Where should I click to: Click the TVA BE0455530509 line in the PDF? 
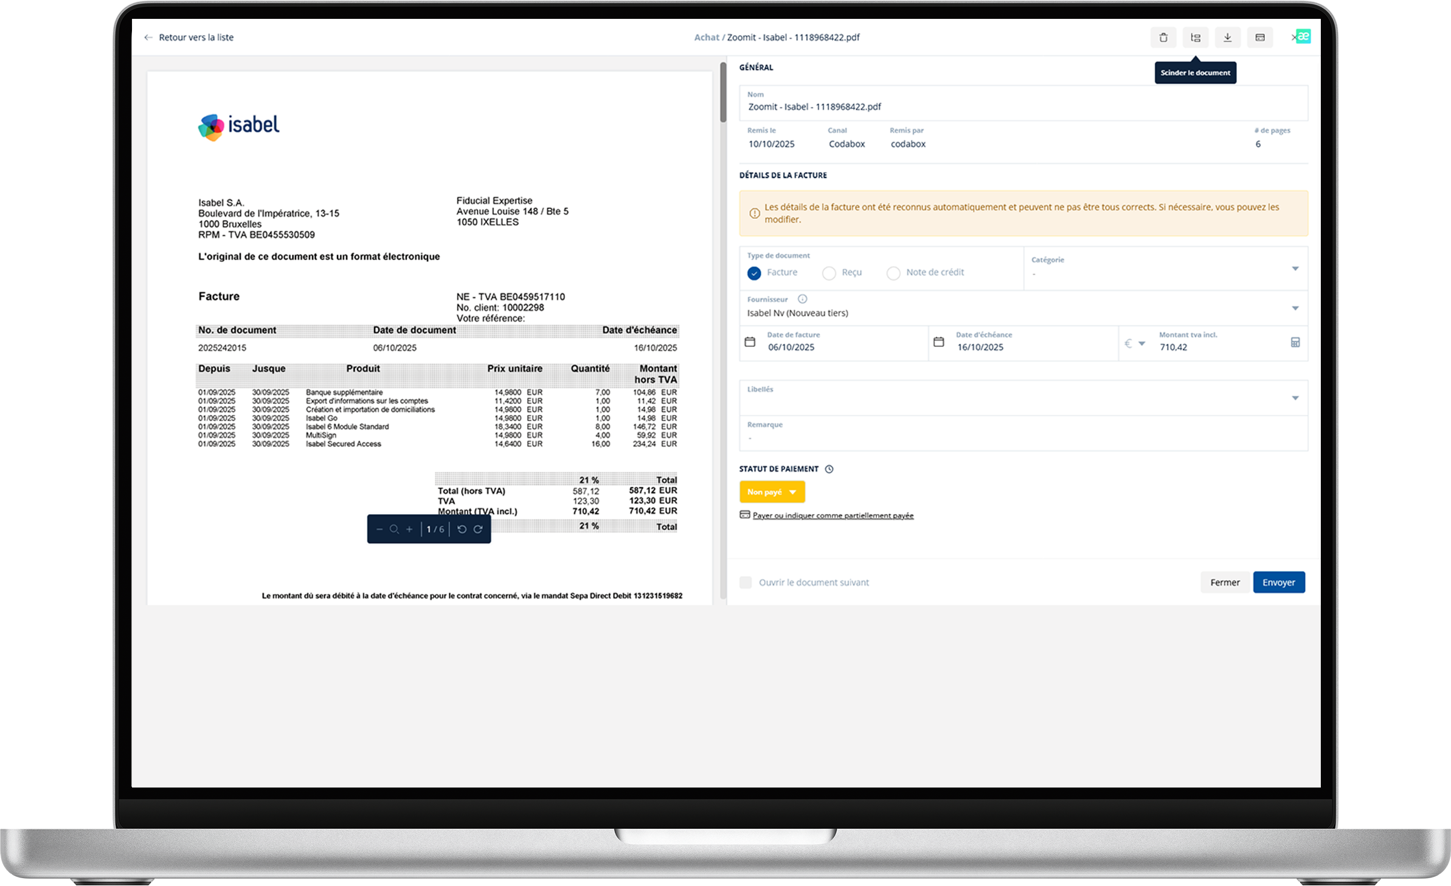pos(257,235)
